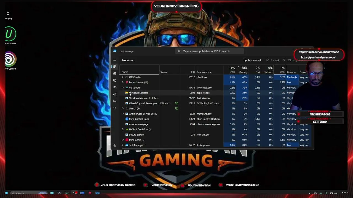Expand the Voicemod process group
Viewport: 353px width, 198px height.
coord(123,88)
